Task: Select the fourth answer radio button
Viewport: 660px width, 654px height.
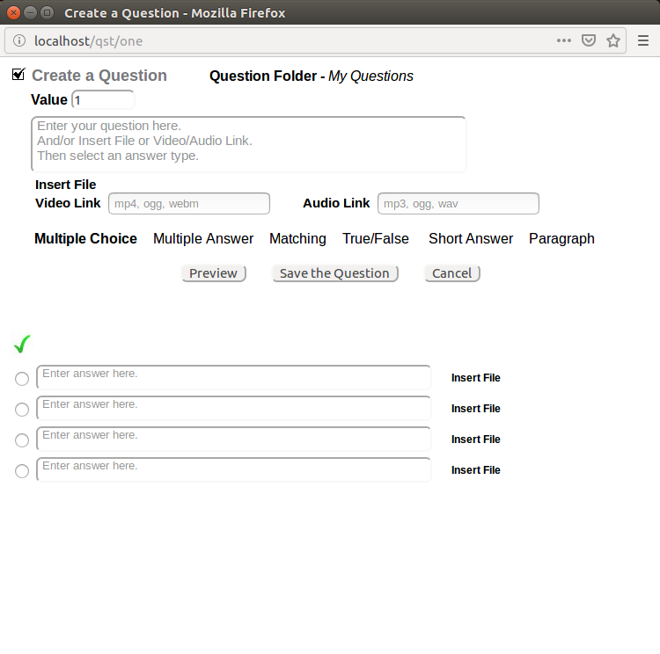Action: (22, 471)
